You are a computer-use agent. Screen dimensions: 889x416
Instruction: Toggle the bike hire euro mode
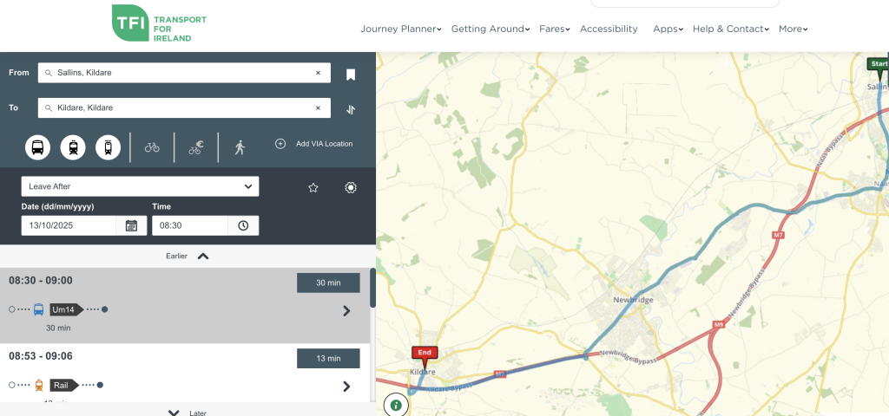[x=196, y=147]
